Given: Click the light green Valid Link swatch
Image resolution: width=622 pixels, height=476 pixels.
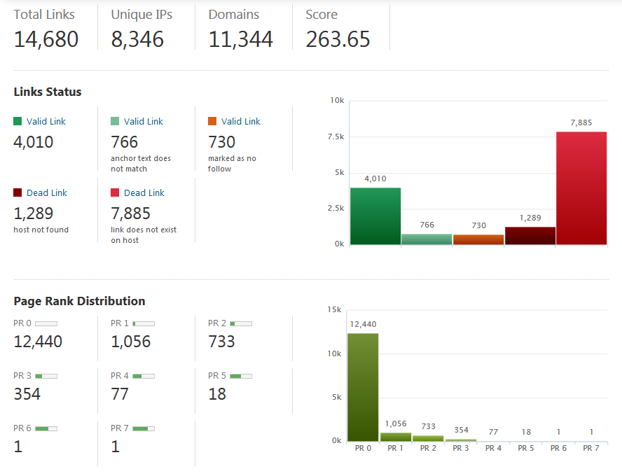Looking at the screenshot, I should coord(115,121).
